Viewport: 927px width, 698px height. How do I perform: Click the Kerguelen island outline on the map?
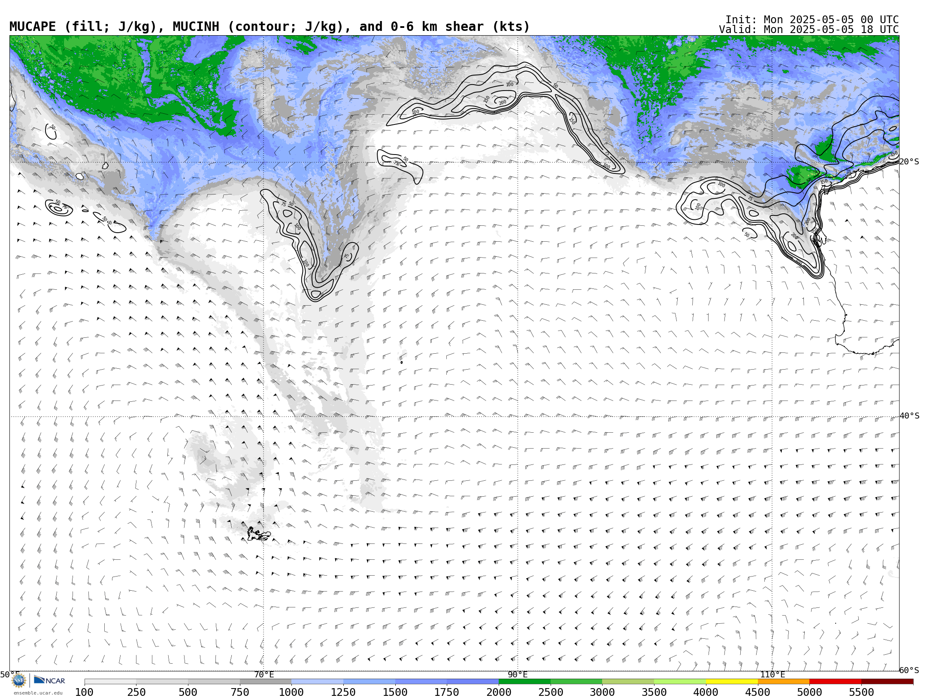[x=258, y=534]
